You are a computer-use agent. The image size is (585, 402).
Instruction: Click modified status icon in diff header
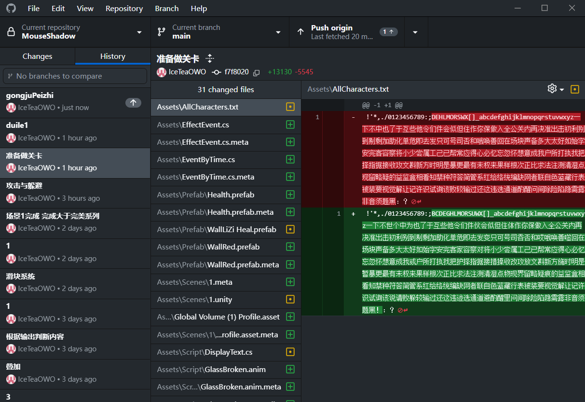click(x=574, y=89)
